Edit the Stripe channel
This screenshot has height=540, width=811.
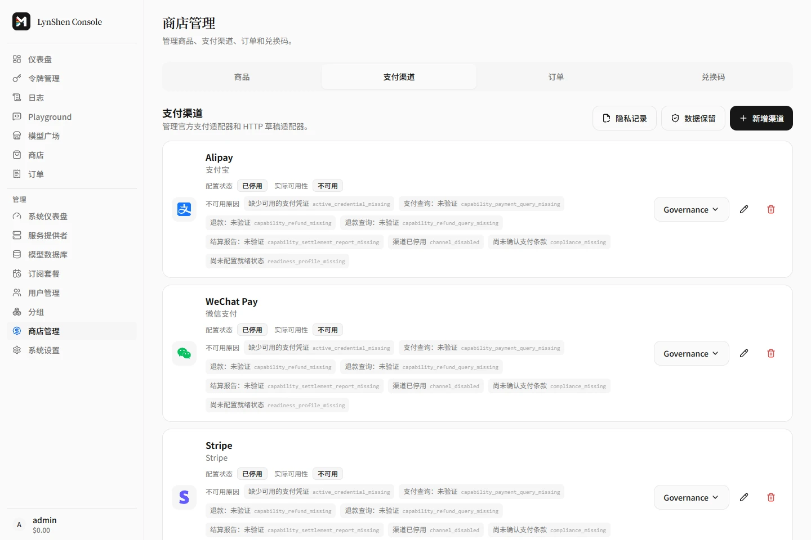tap(744, 497)
